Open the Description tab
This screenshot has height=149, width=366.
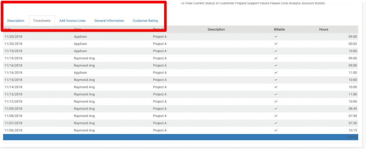point(16,21)
